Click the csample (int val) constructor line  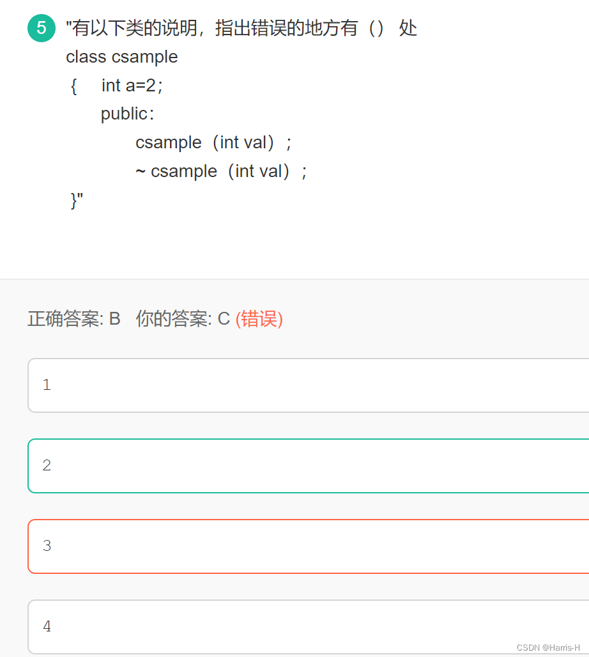pos(213,142)
